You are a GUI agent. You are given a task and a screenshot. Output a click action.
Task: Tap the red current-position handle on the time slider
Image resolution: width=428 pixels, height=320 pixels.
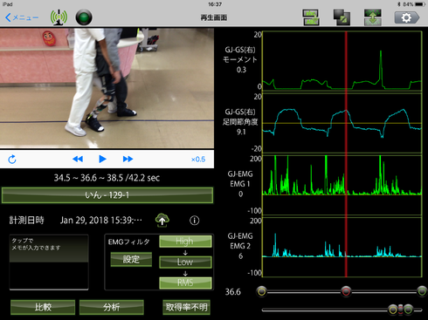[x=346, y=291]
